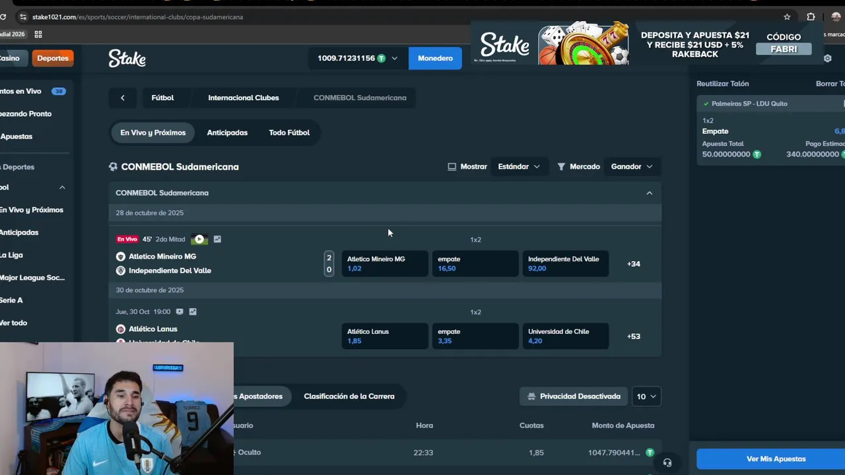845x475 pixels.
Task: Open Internacional Clubes in the breadcrumb
Action: coord(244,98)
